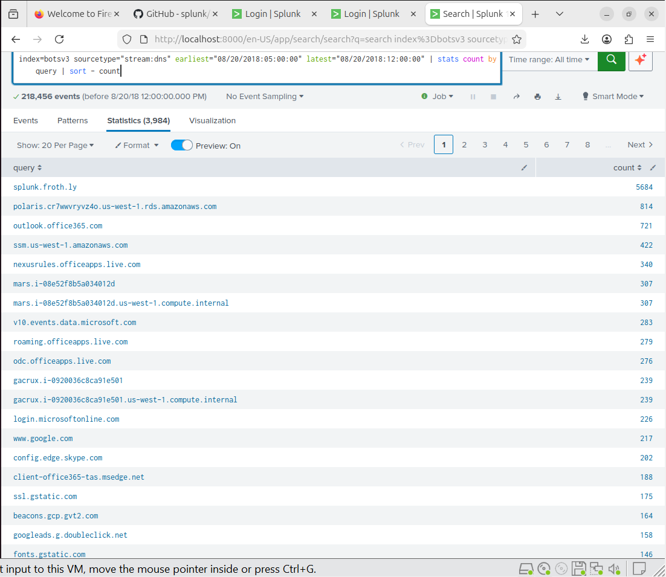Click count value 5684

pos(644,187)
